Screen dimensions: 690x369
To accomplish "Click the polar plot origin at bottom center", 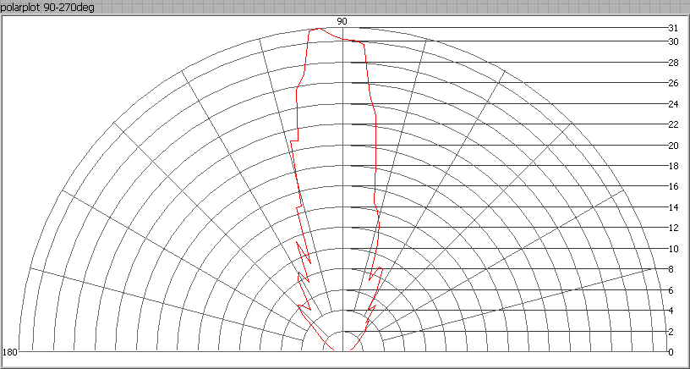I will coord(342,350).
